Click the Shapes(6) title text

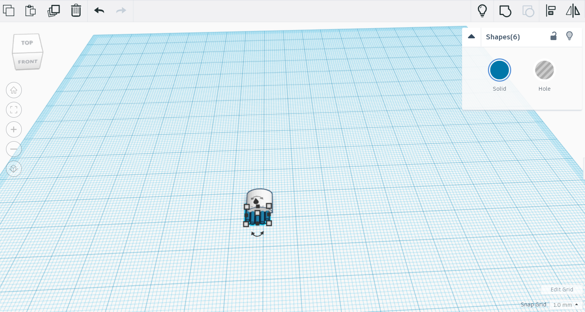click(503, 37)
